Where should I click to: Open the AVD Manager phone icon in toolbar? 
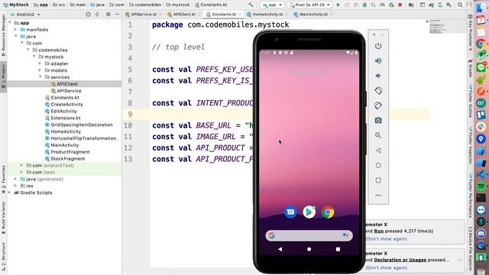pos(440,5)
